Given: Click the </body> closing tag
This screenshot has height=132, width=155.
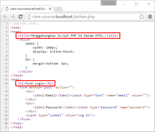Looking at the screenshot, I should (17, 123).
